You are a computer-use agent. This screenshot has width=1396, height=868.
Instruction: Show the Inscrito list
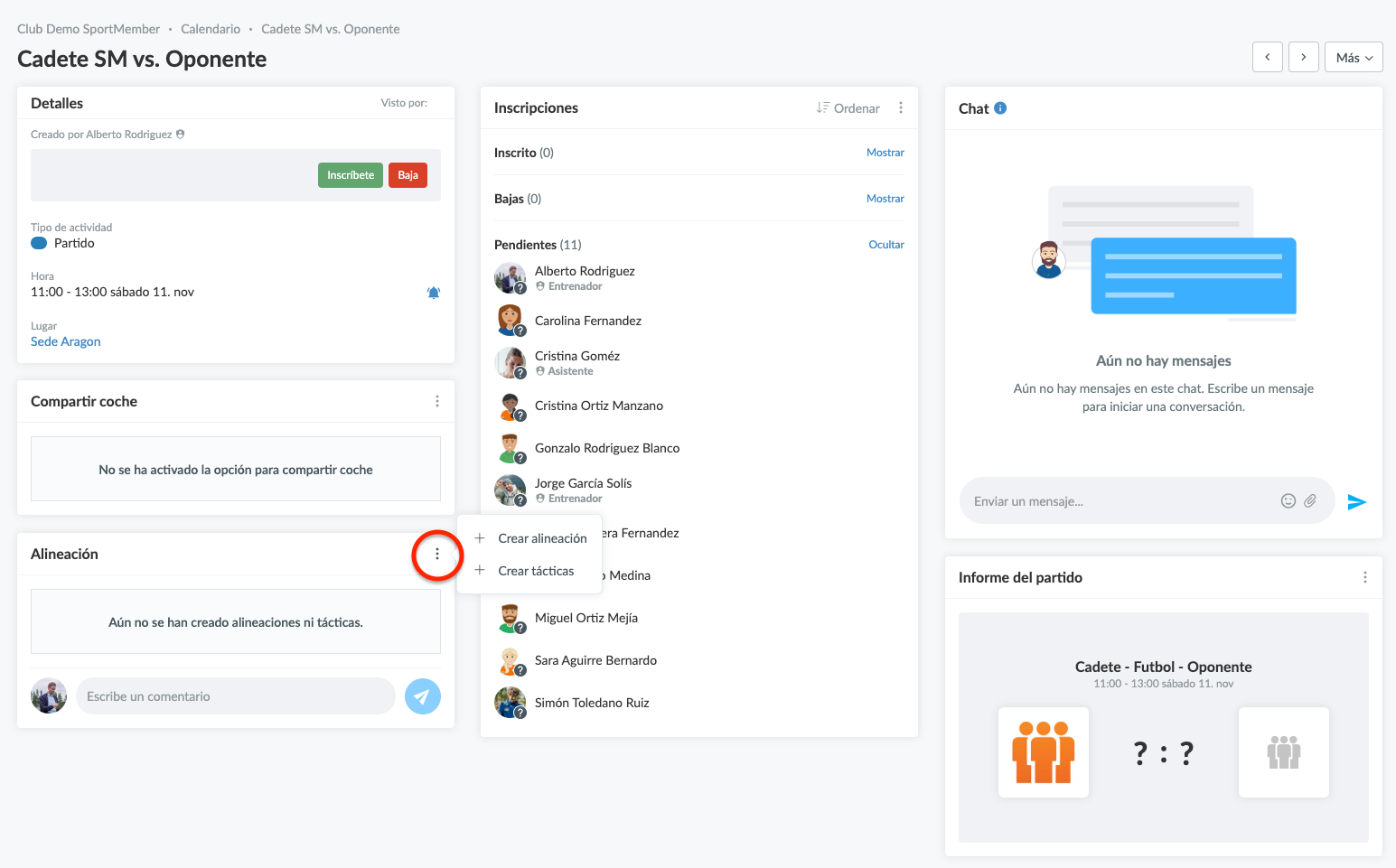pyautogui.click(x=885, y=153)
